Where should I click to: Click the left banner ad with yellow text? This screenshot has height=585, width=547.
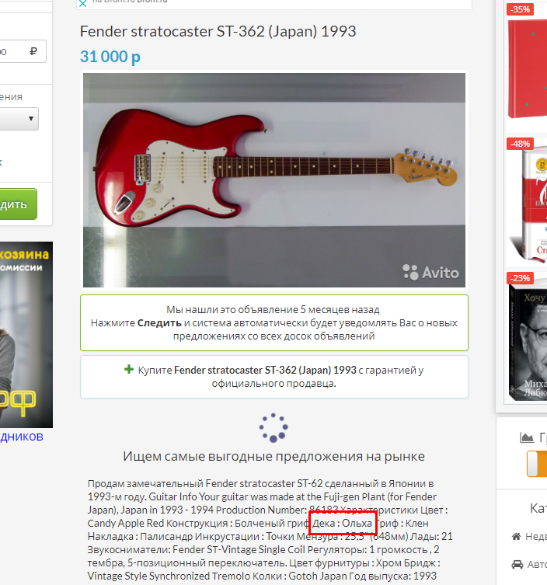pos(26,335)
